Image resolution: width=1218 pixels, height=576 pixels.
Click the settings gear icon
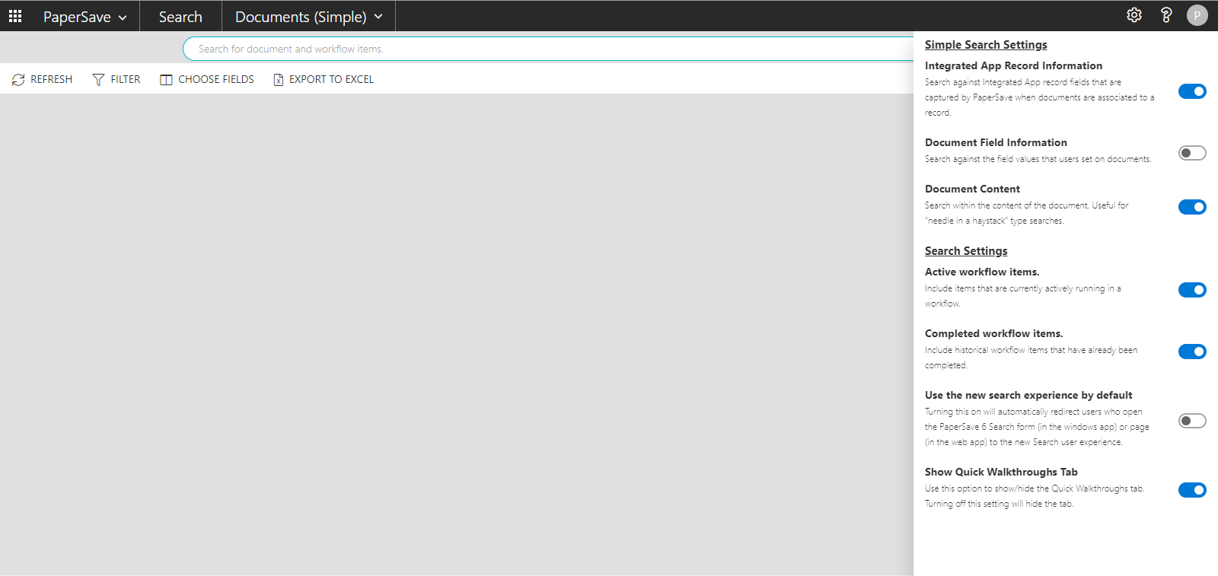click(x=1134, y=15)
